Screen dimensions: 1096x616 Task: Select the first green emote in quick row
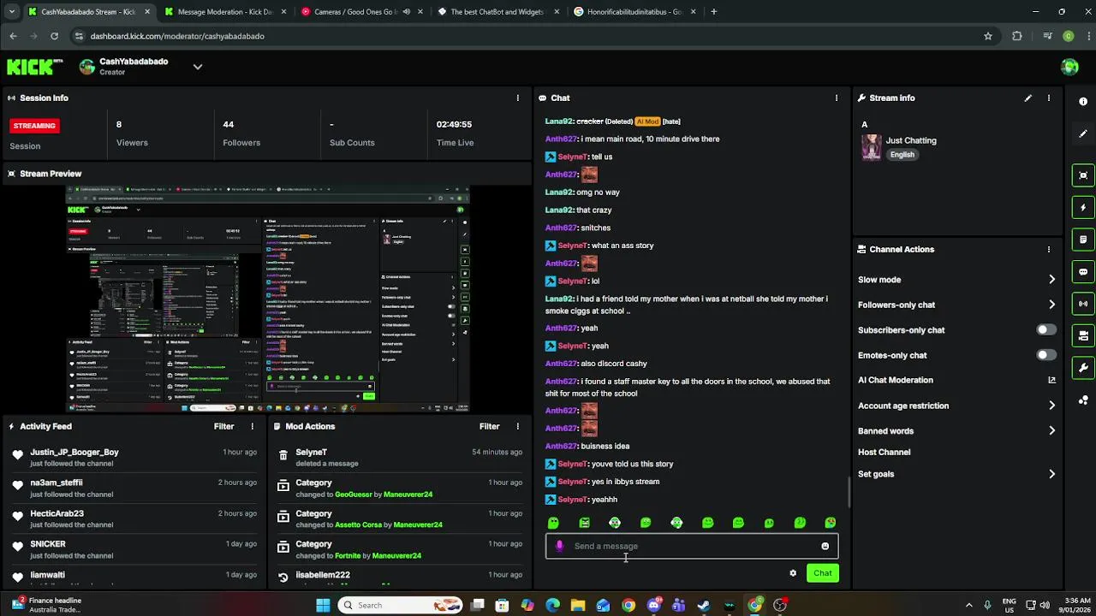point(553,523)
